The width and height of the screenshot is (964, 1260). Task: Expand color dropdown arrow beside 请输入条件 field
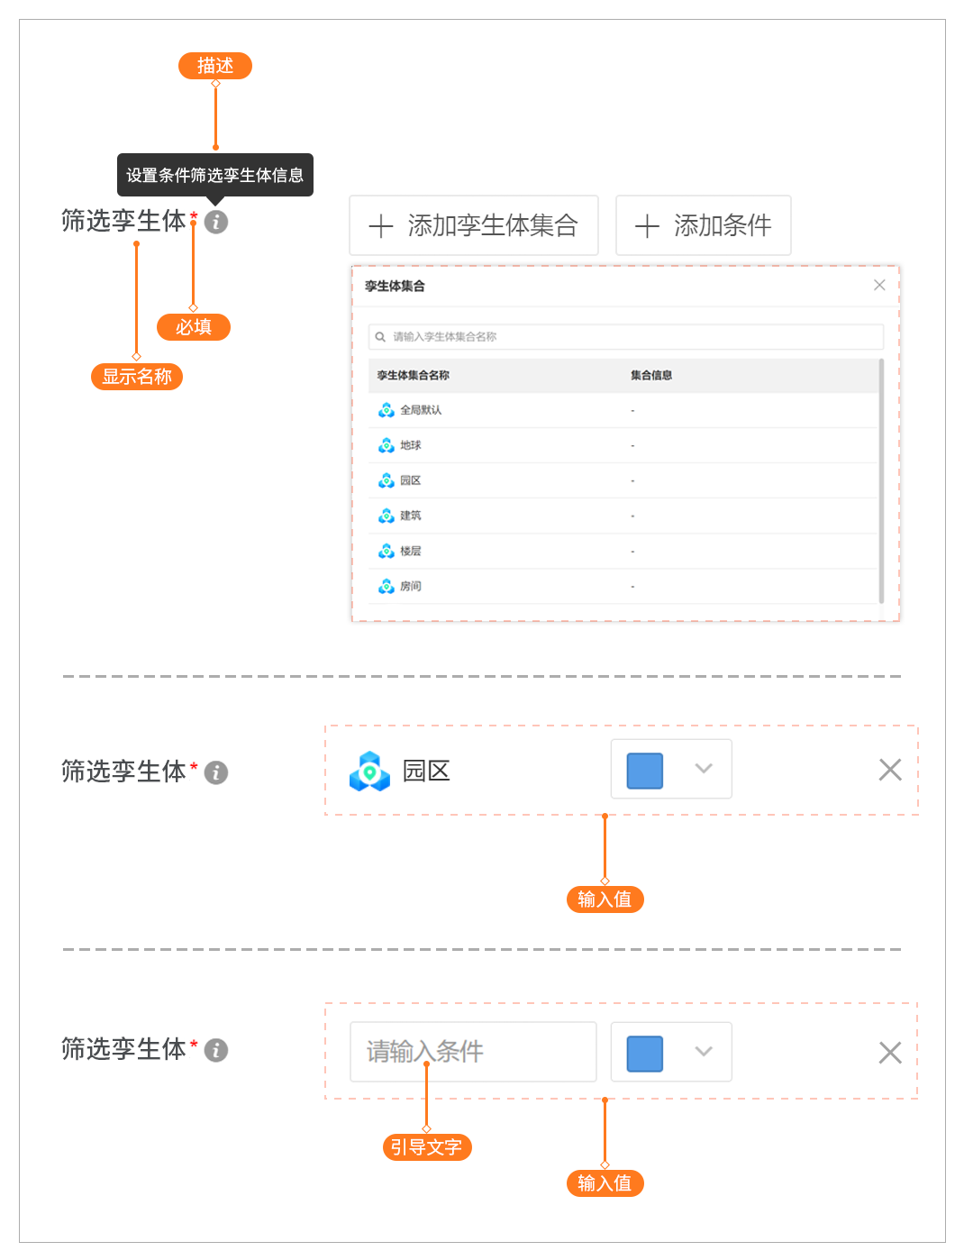[x=704, y=1052]
